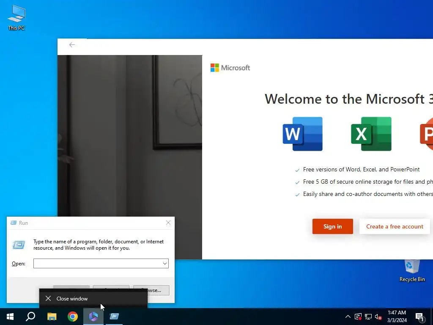Click the Run dialog title icon

pos(13,223)
